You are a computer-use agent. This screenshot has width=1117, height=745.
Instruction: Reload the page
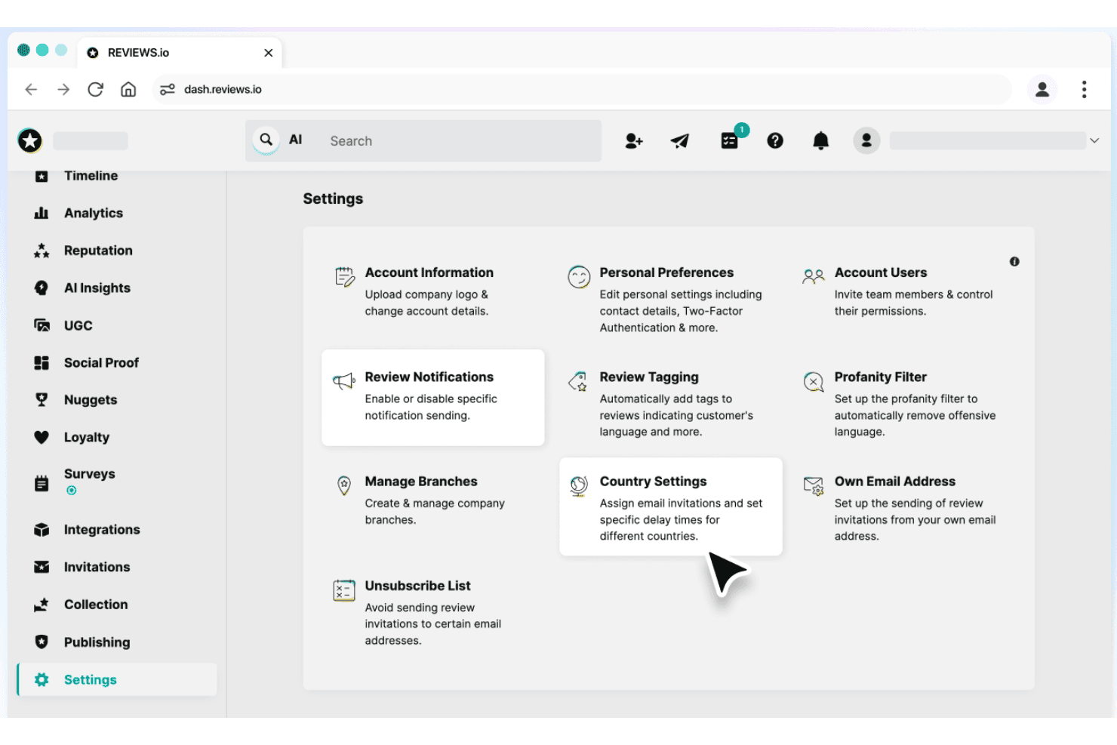point(95,89)
